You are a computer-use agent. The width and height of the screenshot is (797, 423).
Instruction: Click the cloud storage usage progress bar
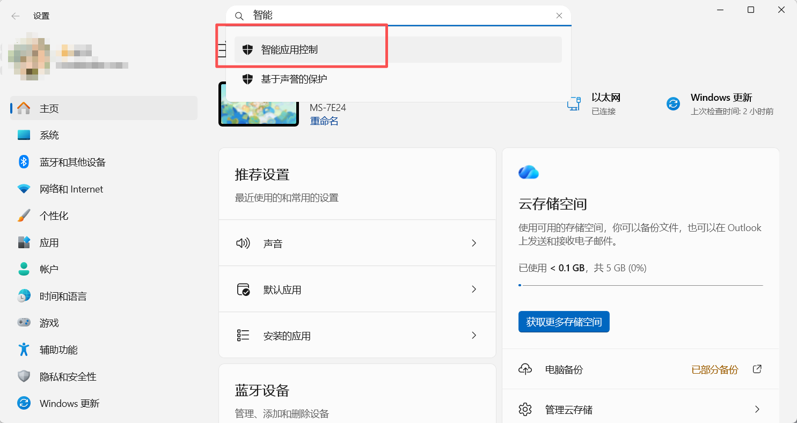(640, 285)
